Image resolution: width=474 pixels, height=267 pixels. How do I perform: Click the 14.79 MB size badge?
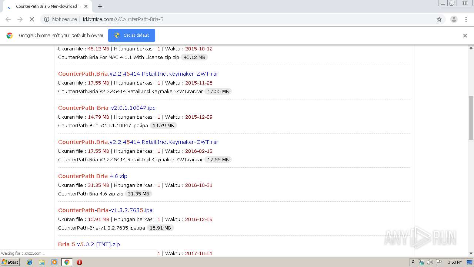click(x=163, y=125)
